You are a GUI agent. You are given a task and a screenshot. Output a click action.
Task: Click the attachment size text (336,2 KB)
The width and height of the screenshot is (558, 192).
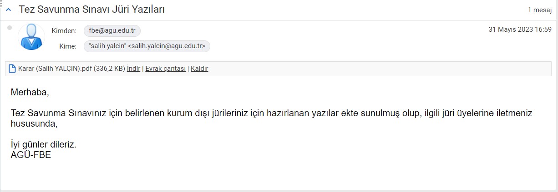pyautogui.click(x=109, y=69)
